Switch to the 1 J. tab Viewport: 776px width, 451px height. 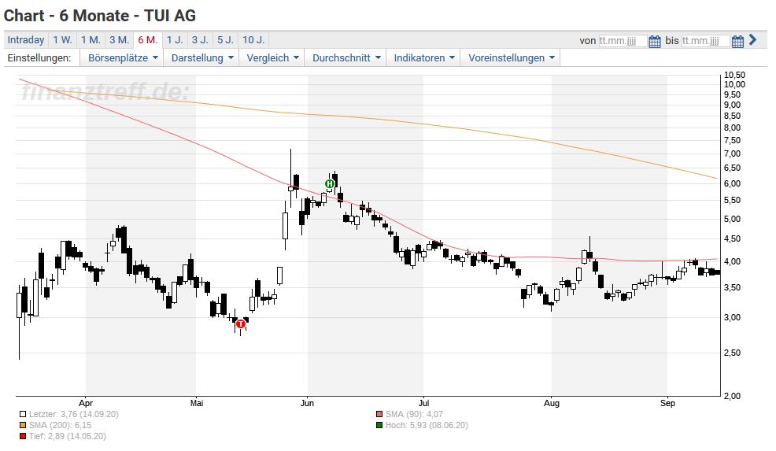tap(174, 40)
